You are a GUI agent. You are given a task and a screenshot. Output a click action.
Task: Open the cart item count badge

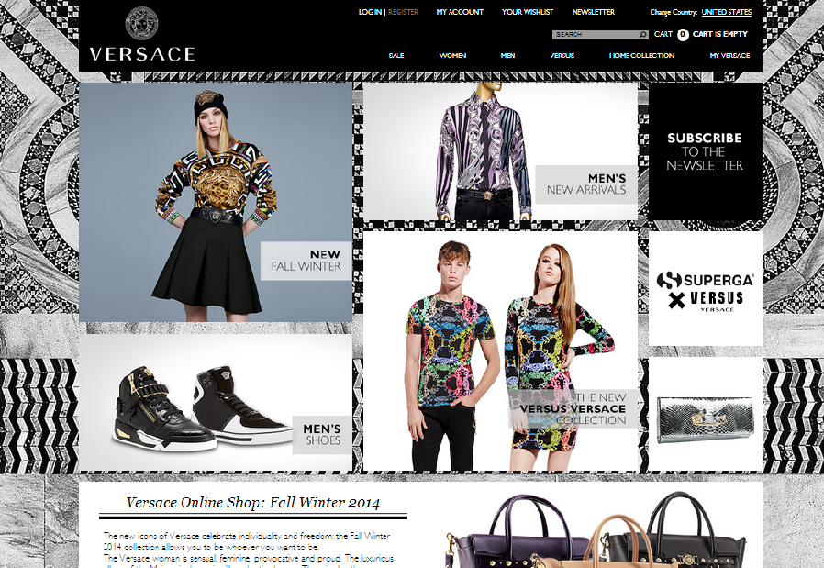pyautogui.click(x=683, y=35)
